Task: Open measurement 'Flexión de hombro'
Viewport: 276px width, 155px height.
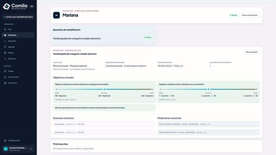Action: (x=209, y=132)
